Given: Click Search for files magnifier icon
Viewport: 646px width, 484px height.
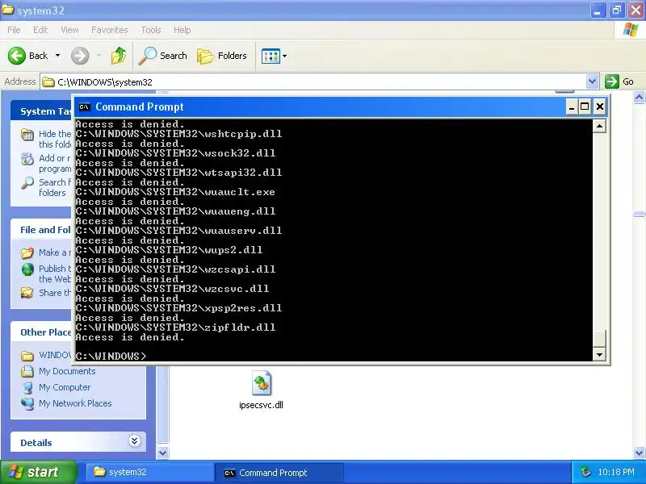Looking at the screenshot, I should click(27, 183).
